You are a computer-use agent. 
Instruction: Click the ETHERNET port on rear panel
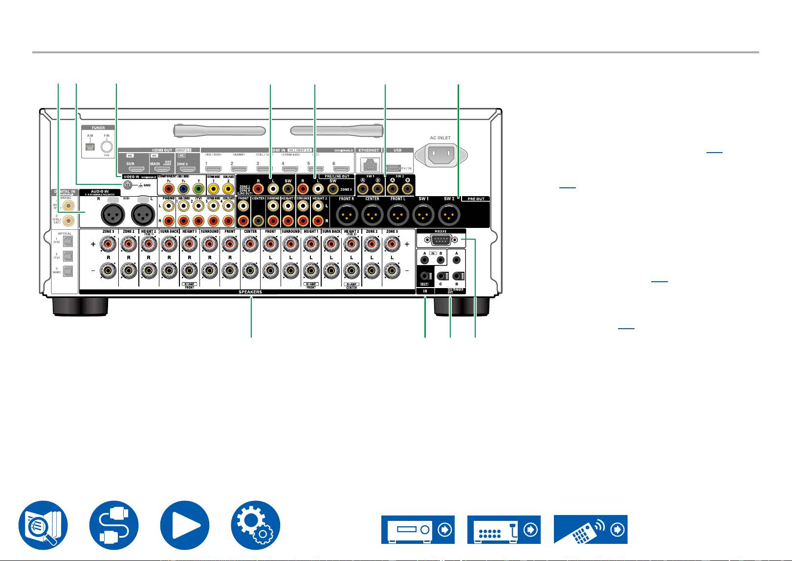click(x=370, y=164)
